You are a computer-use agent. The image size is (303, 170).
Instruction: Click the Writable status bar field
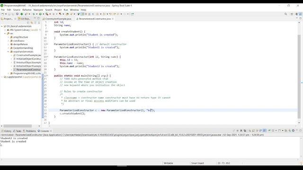(169, 163)
